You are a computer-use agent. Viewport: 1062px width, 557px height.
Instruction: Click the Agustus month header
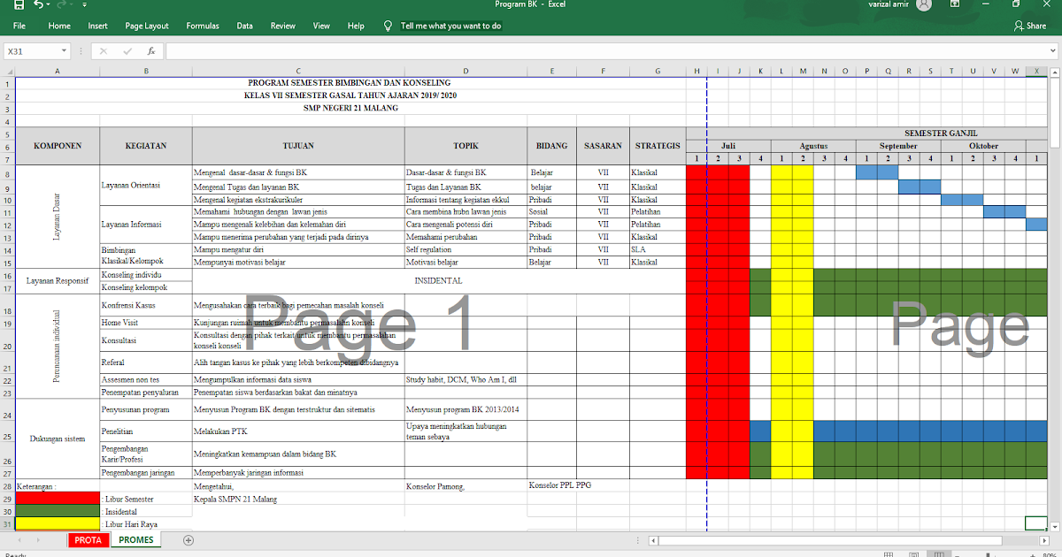coord(813,146)
